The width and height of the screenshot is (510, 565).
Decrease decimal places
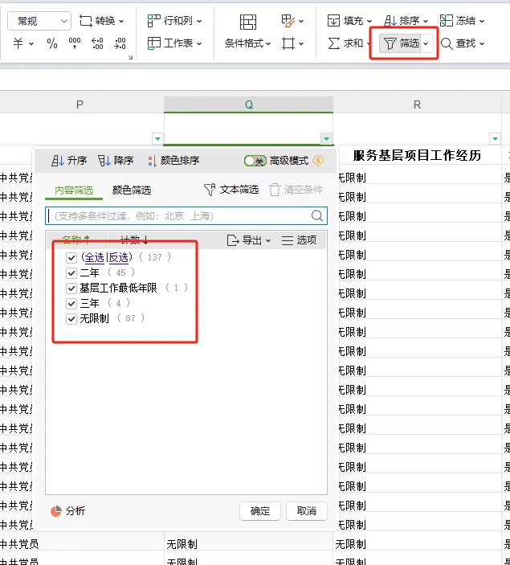click(120, 43)
